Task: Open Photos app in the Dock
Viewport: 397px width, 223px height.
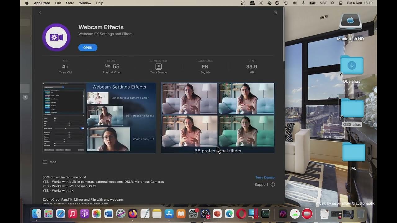Action: [x=96, y=214]
